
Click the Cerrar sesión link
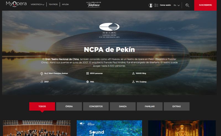(165, 5)
